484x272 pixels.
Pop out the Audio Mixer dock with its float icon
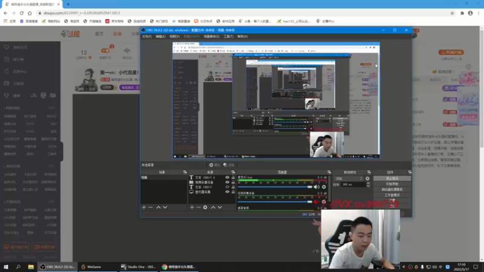click(329, 172)
